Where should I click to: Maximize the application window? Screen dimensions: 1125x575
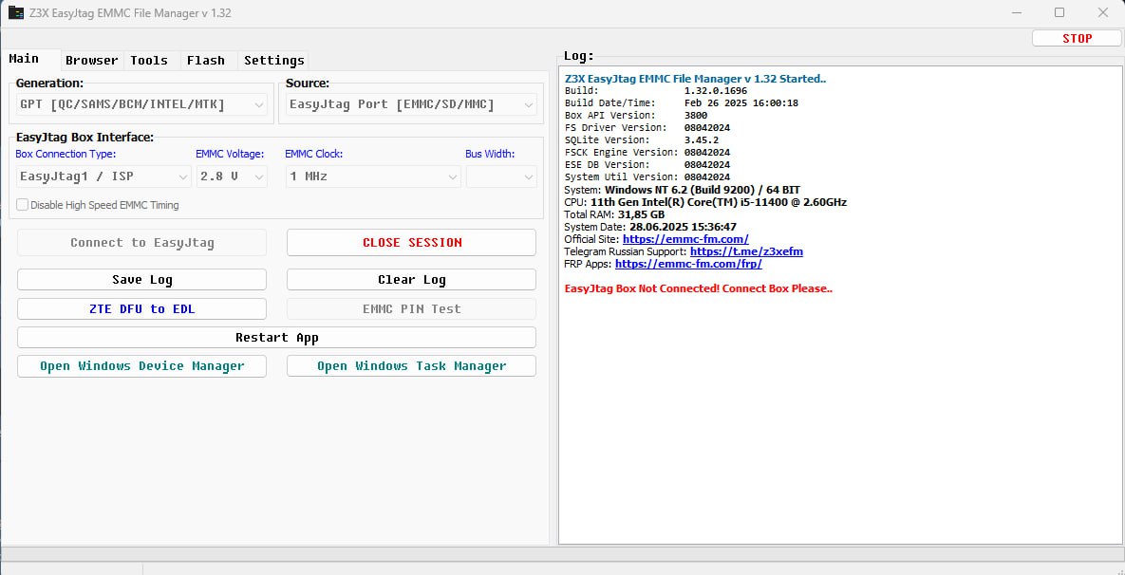[1059, 12]
